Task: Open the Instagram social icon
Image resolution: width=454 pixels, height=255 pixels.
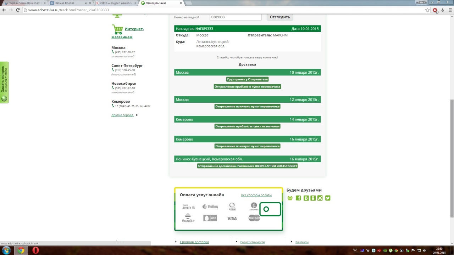Action: click(320, 198)
